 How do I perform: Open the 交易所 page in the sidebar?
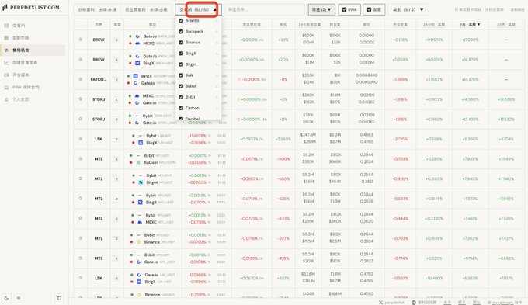(33, 26)
